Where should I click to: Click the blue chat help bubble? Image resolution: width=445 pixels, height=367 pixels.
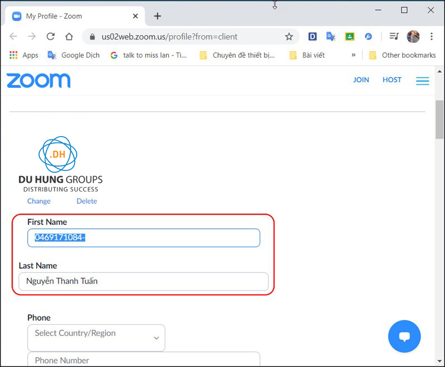(x=404, y=336)
